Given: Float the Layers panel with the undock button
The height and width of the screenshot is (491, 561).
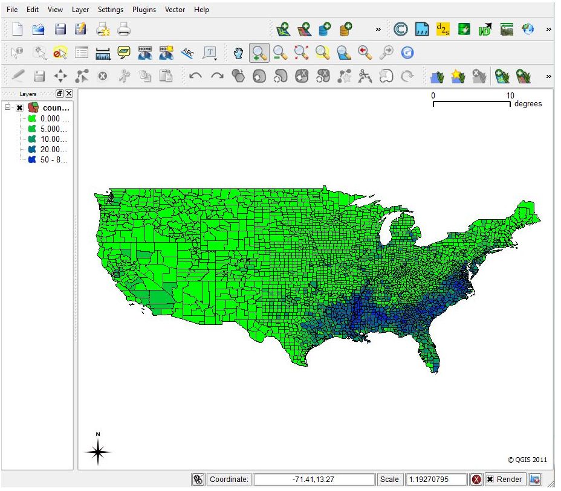Looking at the screenshot, I should click(59, 94).
